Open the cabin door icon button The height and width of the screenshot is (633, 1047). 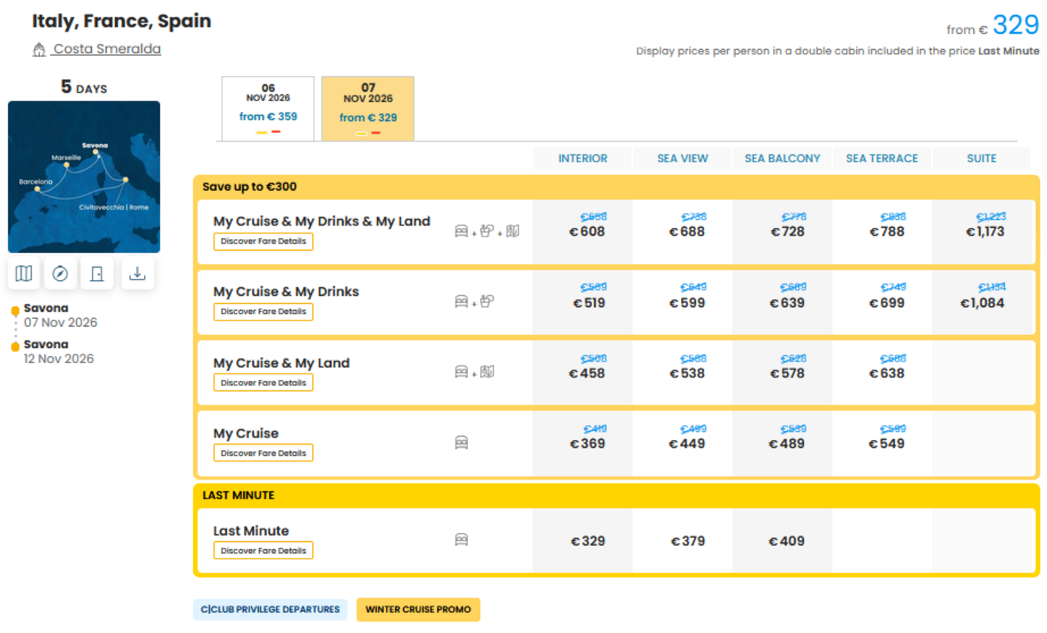point(97,274)
